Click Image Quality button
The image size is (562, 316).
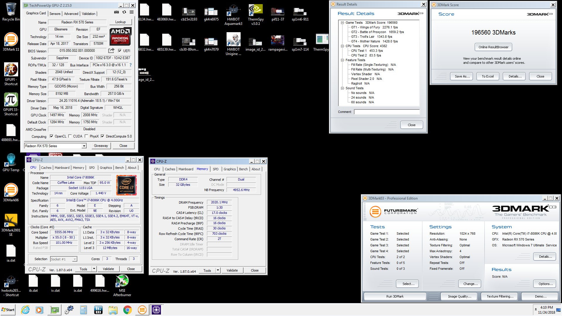(x=460, y=296)
